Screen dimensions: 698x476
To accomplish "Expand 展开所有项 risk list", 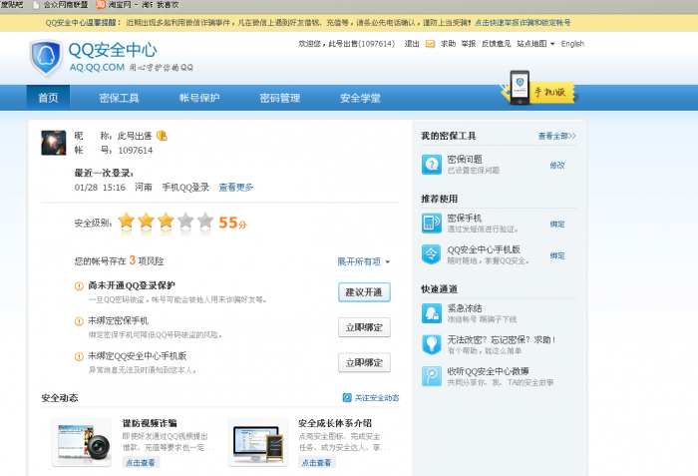I will [364, 261].
